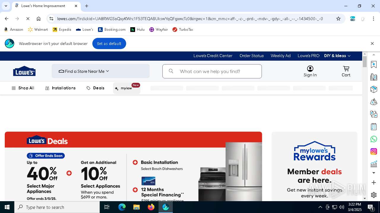Open Amazon bookmark
The width and height of the screenshot is (380, 213).
click(14, 30)
